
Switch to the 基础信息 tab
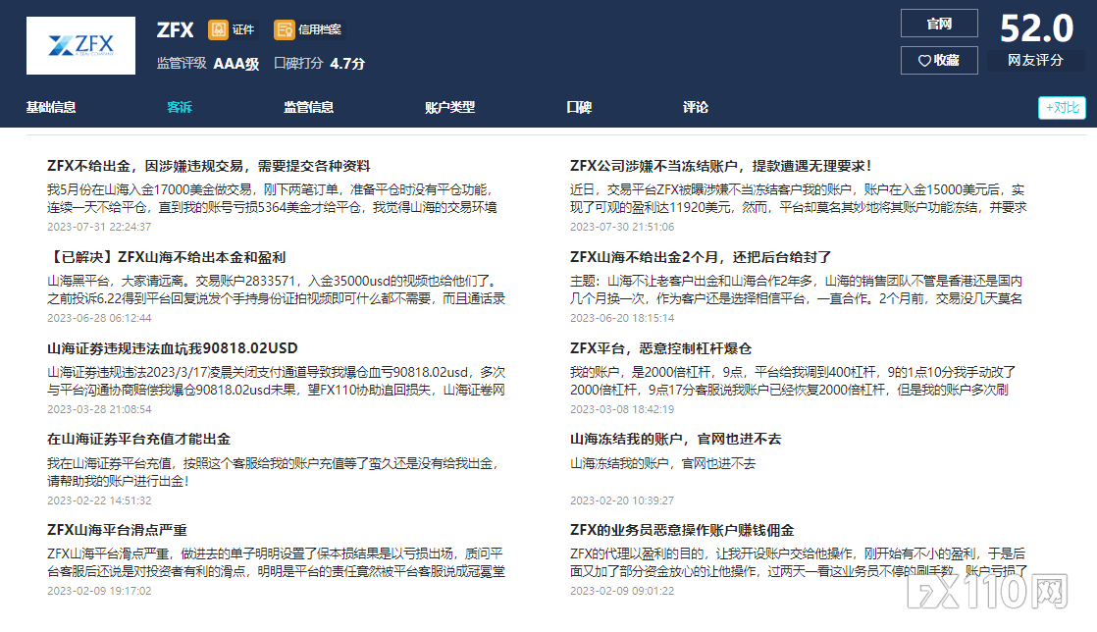(51, 107)
